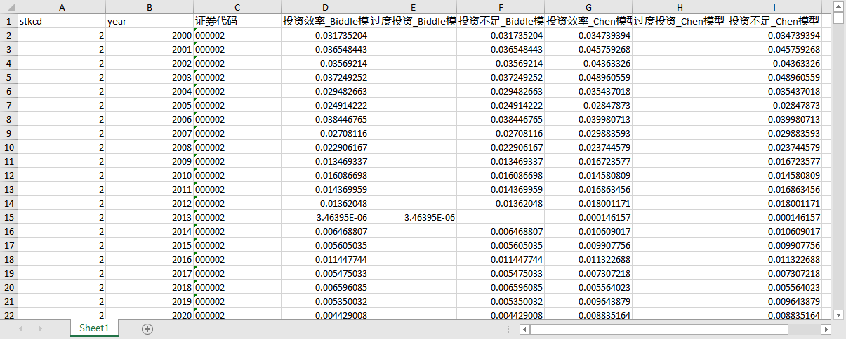Select cell 3.46395E-06 in column D
Image resolution: width=846 pixels, height=339 pixels.
tap(325, 217)
